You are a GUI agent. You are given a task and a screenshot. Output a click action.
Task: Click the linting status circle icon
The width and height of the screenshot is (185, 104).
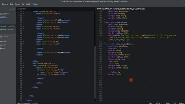tap(175, 103)
